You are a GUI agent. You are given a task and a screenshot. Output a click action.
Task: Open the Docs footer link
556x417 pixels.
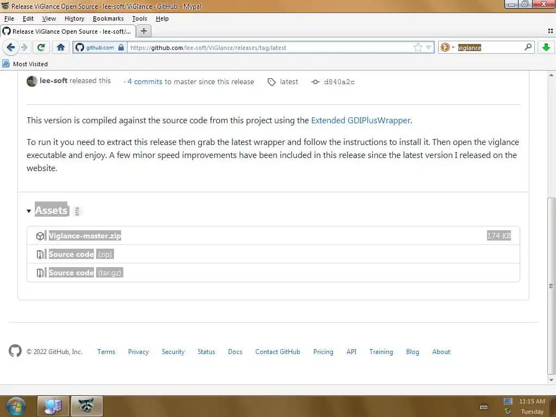235,352
